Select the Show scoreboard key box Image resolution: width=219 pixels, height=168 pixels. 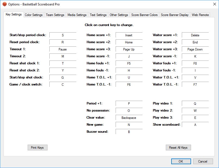pyautogui.click(x=195, y=125)
